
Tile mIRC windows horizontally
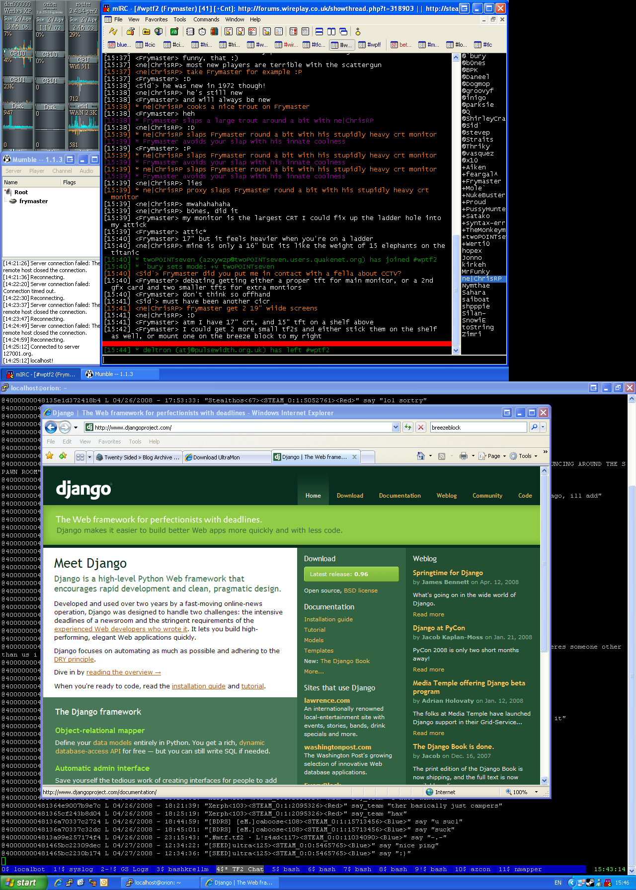319,31
